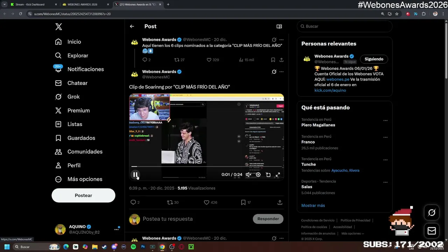The width and height of the screenshot is (448, 252).
Task: Open options for Salas trend
Action: (385, 182)
